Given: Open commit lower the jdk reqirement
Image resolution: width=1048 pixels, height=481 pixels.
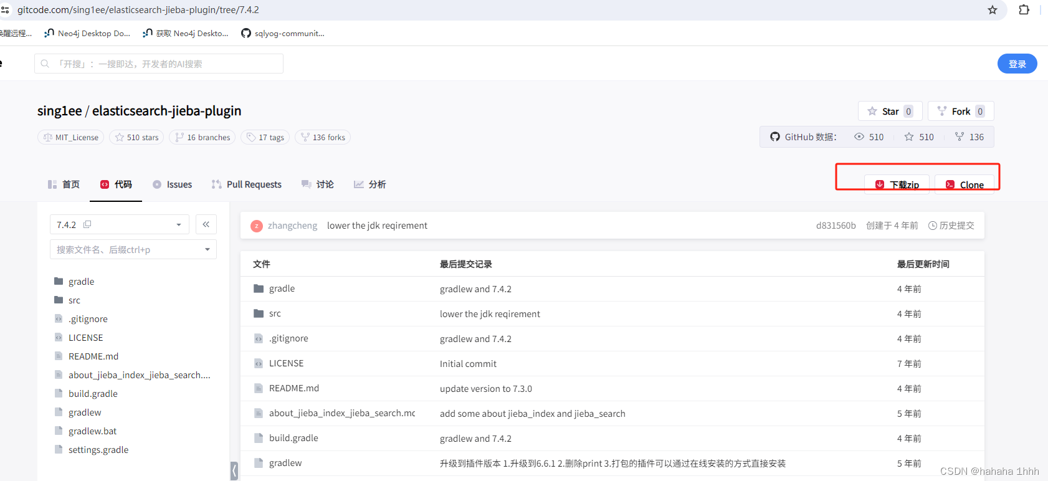Looking at the screenshot, I should (377, 226).
